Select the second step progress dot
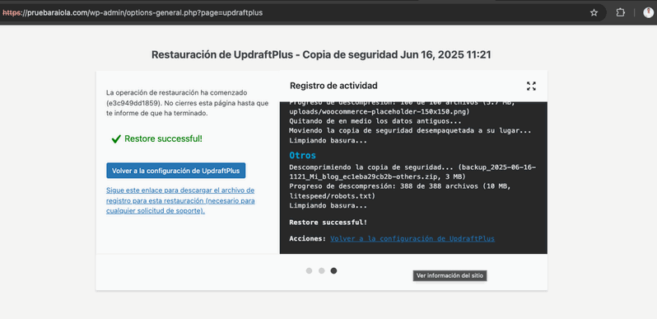The height and width of the screenshot is (319, 657). click(x=321, y=270)
